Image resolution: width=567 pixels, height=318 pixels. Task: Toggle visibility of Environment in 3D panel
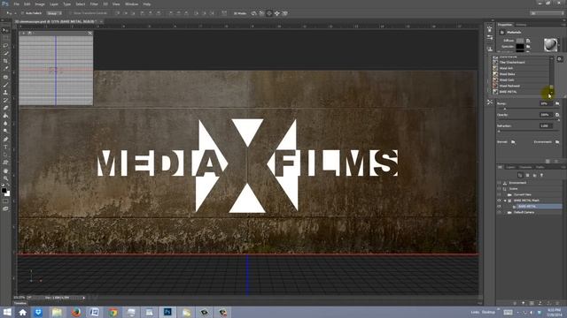(500, 183)
